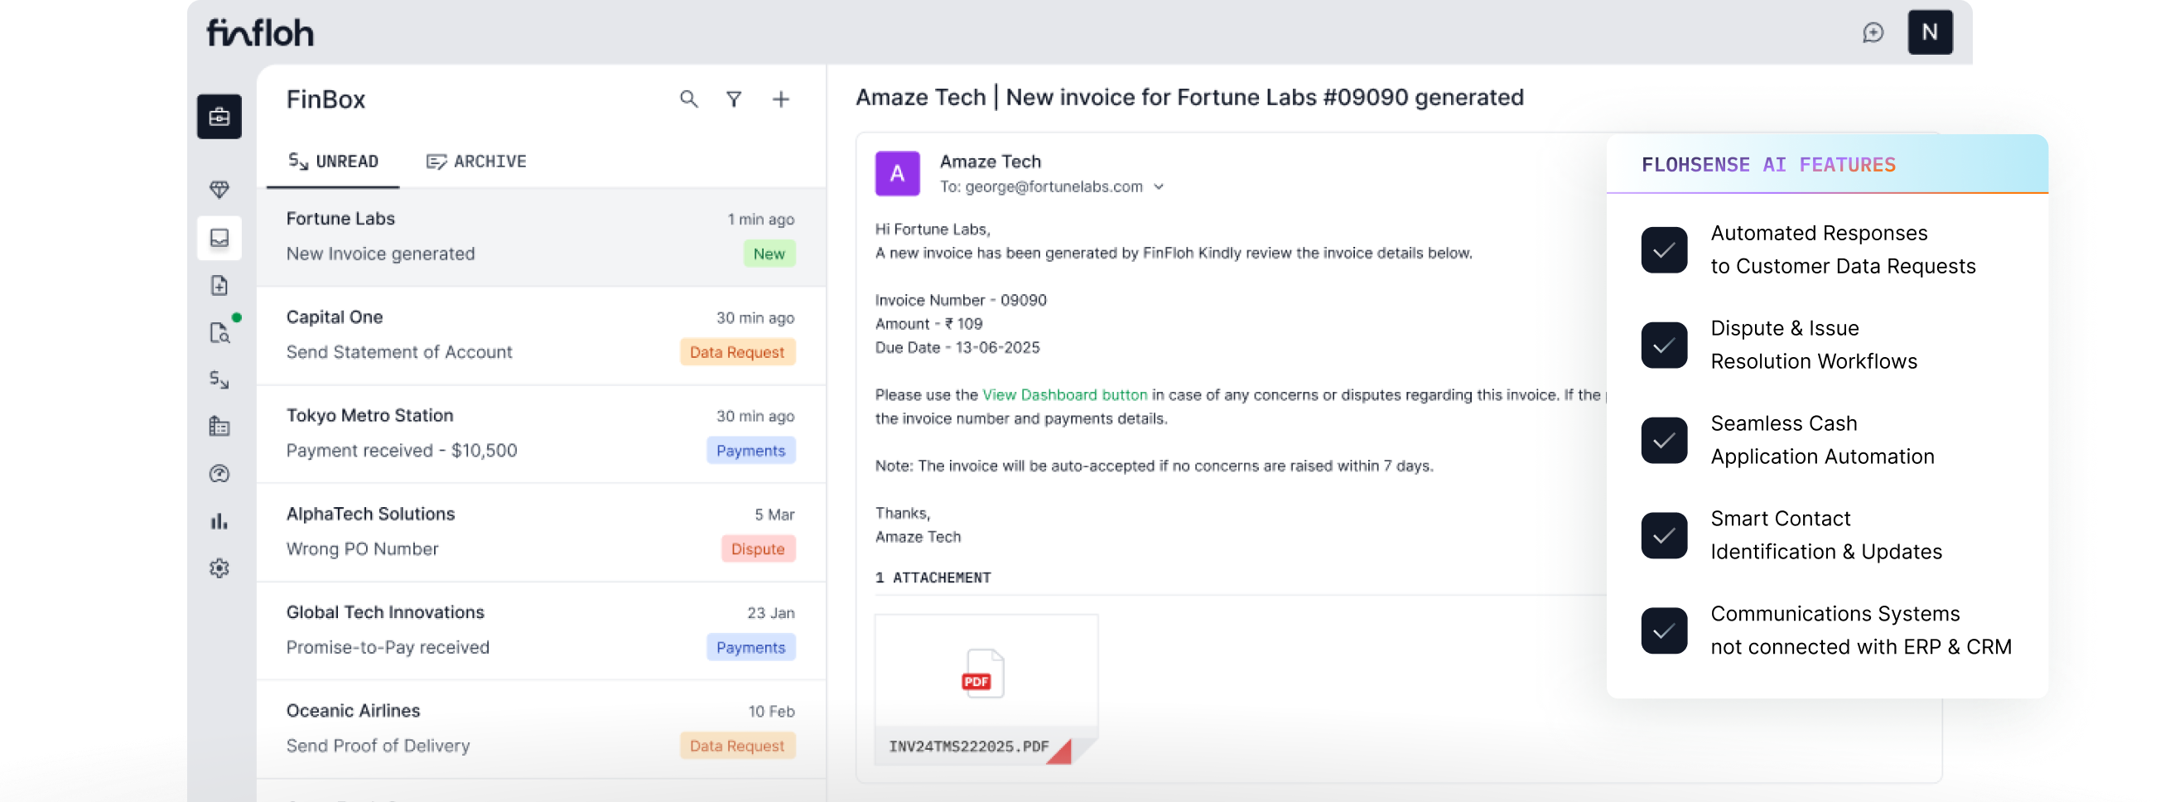Open the gauge dashboard sidebar icon
2160x802 pixels.
coord(219,474)
